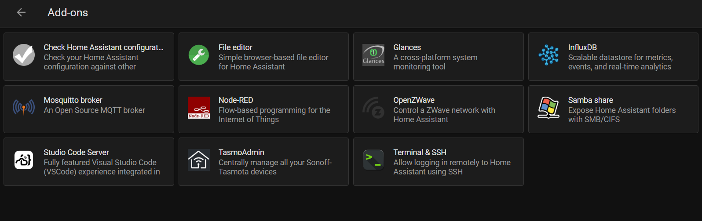Open the File editor add-on title
This screenshot has height=221, width=702.
(235, 47)
